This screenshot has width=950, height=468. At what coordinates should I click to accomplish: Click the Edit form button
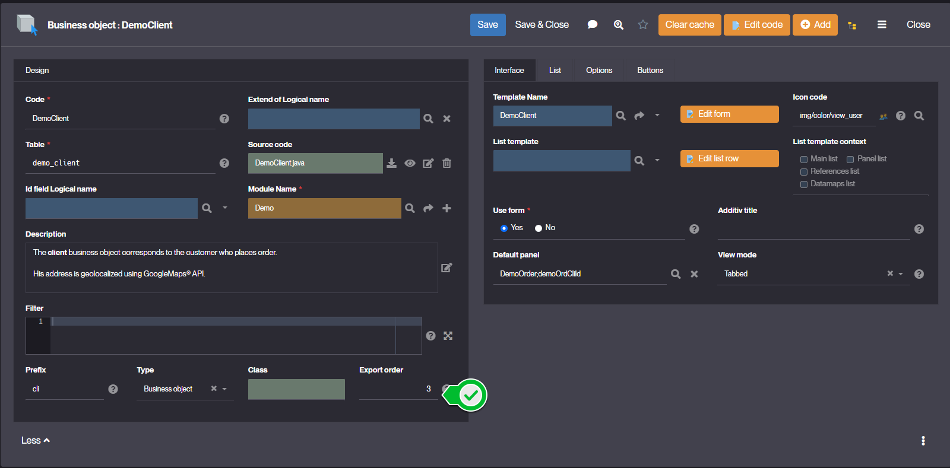(x=729, y=114)
